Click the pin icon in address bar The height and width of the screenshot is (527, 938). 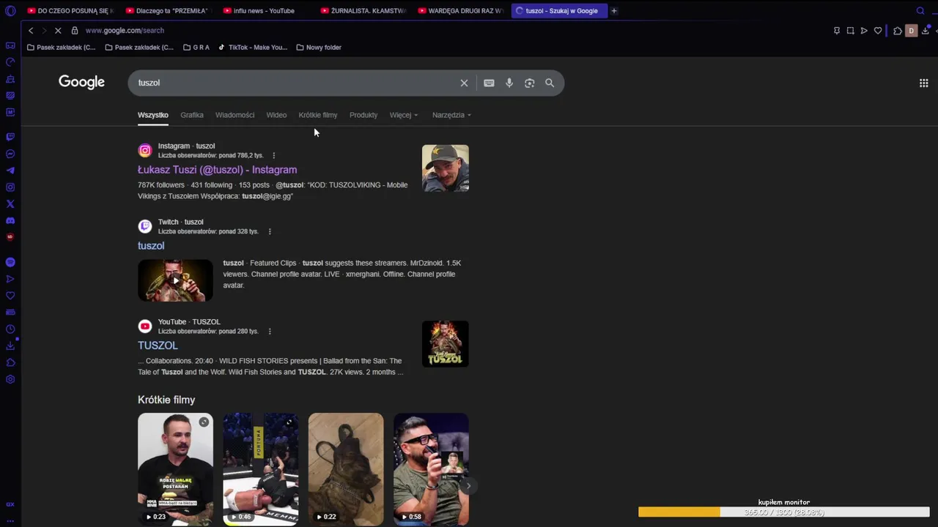pos(837,31)
